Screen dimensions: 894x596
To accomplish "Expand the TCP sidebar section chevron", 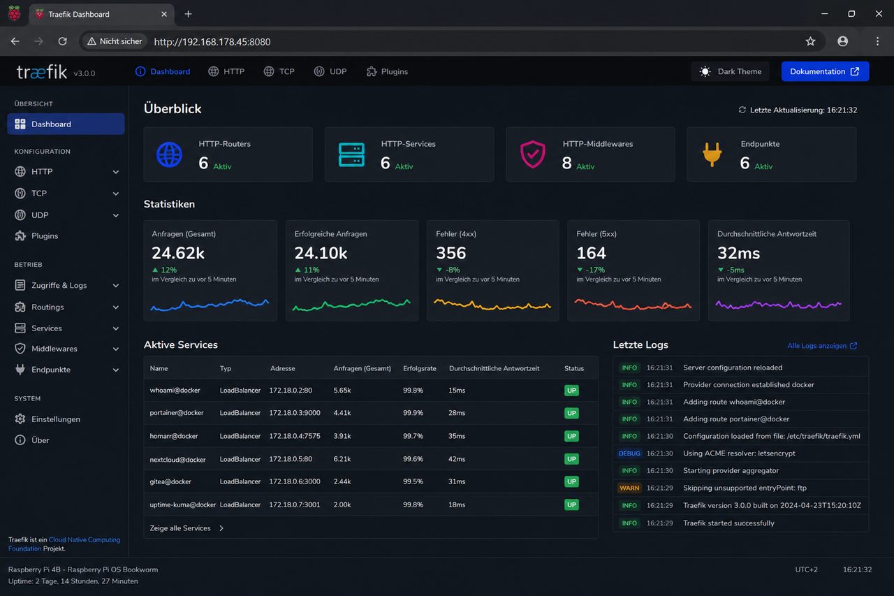I will 116,194.
